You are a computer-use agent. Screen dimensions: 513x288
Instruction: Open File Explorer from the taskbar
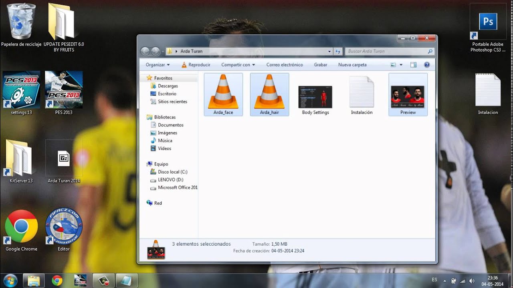pyautogui.click(x=34, y=280)
